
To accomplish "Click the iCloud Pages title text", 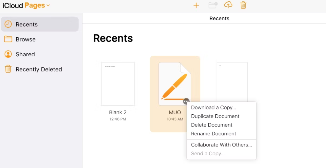I will pos(24,6).
